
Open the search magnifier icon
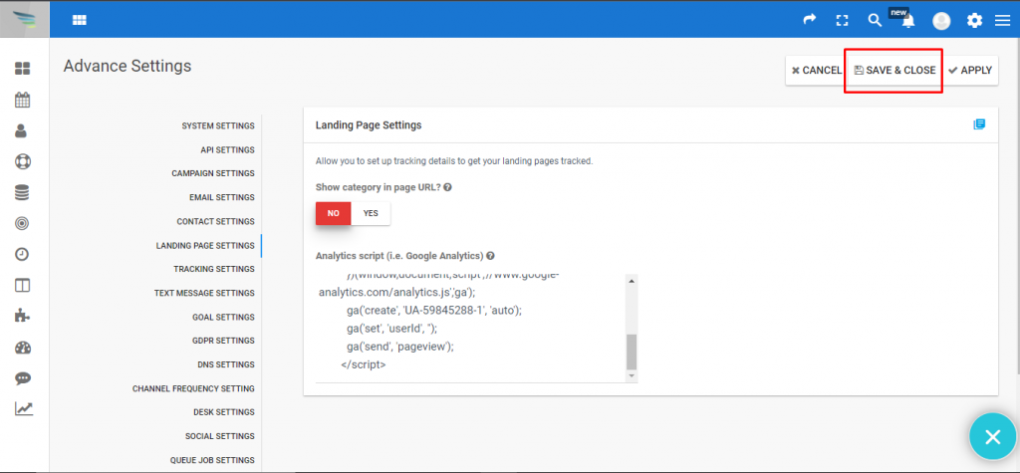(x=875, y=20)
